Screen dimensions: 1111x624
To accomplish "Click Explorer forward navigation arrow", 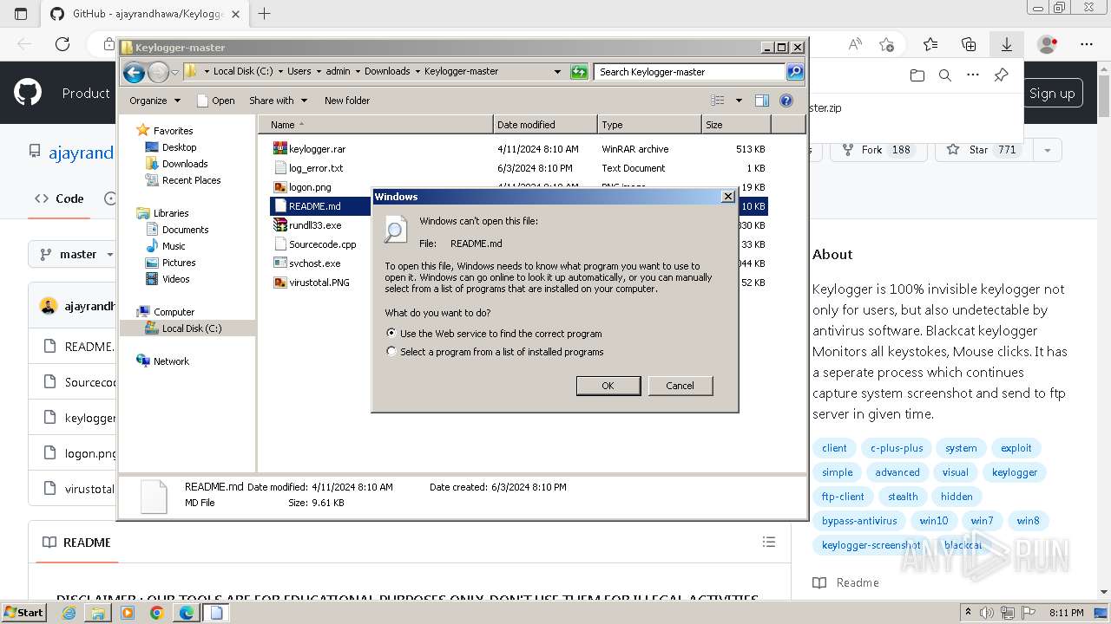I will [x=158, y=72].
